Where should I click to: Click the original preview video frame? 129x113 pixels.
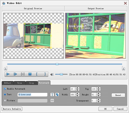pyautogui.click(x=34, y=36)
